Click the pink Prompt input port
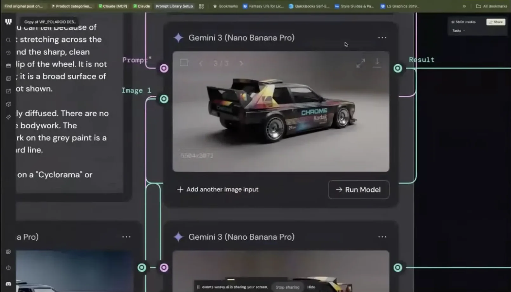 164,68
